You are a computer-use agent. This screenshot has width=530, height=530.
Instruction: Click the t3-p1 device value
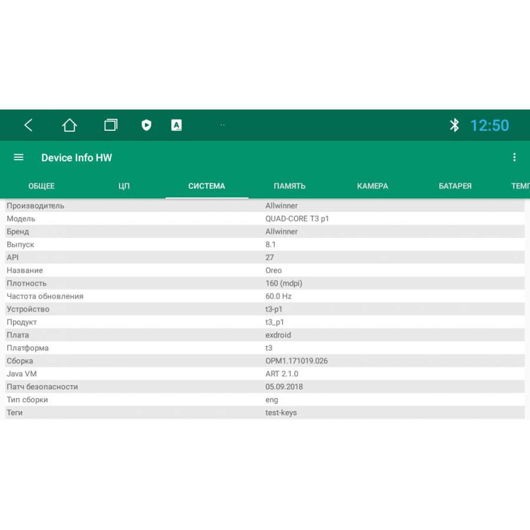[x=273, y=309]
